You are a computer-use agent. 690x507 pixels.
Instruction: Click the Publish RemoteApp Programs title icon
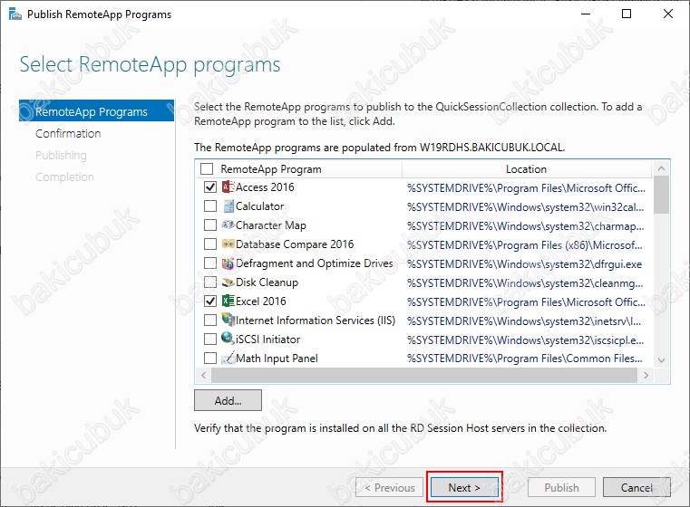click(x=15, y=14)
